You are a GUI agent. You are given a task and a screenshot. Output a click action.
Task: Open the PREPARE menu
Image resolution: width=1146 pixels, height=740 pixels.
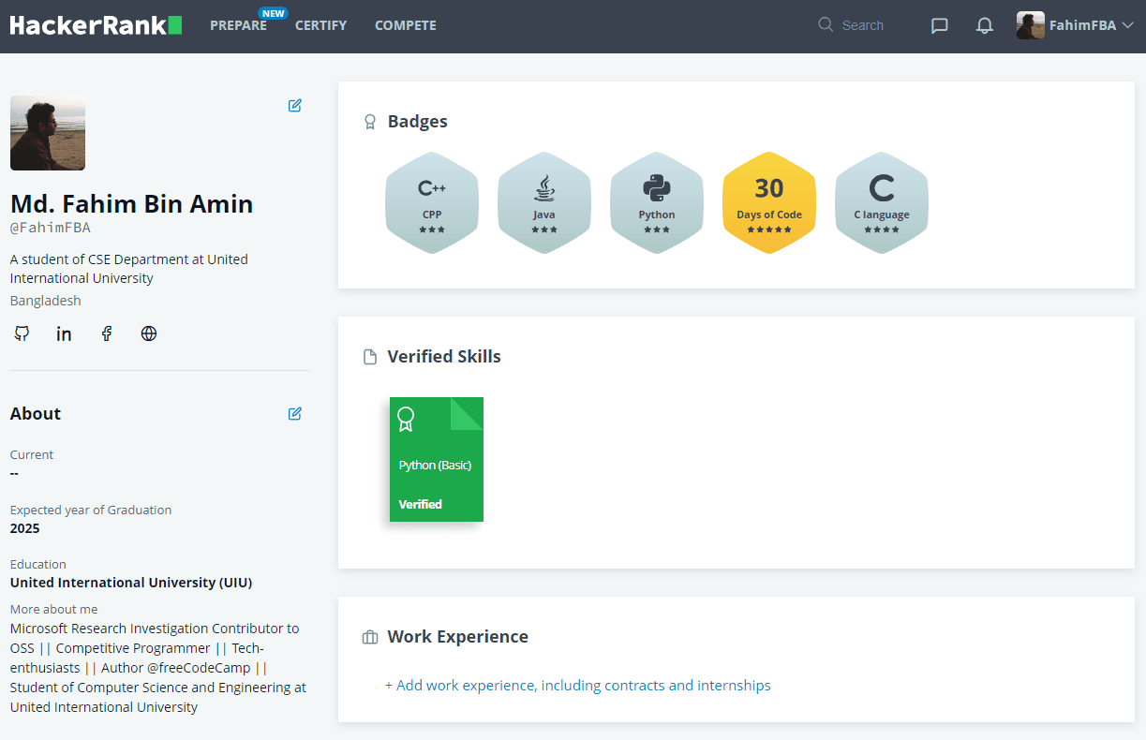[x=238, y=25]
